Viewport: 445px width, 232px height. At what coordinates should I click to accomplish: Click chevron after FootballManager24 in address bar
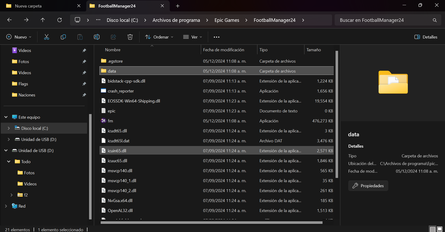303,20
